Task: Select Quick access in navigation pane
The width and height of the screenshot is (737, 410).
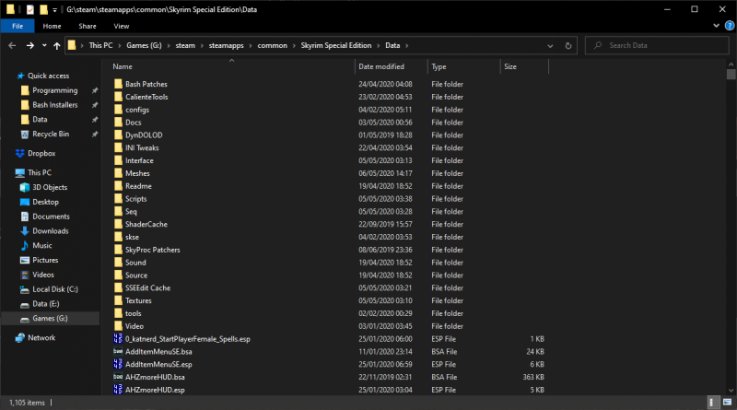Action: point(48,76)
